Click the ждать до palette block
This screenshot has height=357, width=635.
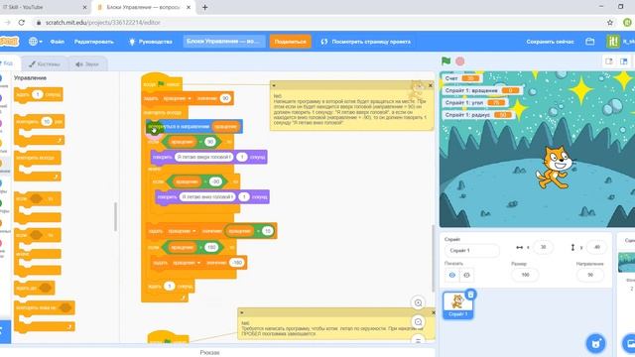click(35, 288)
